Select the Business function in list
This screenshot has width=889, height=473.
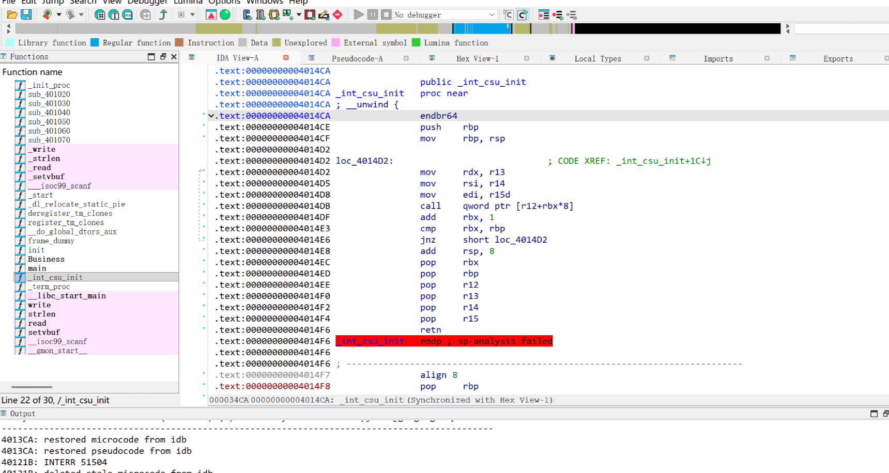[46, 259]
